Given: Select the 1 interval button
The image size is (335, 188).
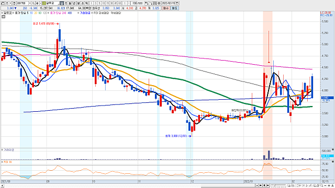Looking at the screenshot, I should 91,3.
